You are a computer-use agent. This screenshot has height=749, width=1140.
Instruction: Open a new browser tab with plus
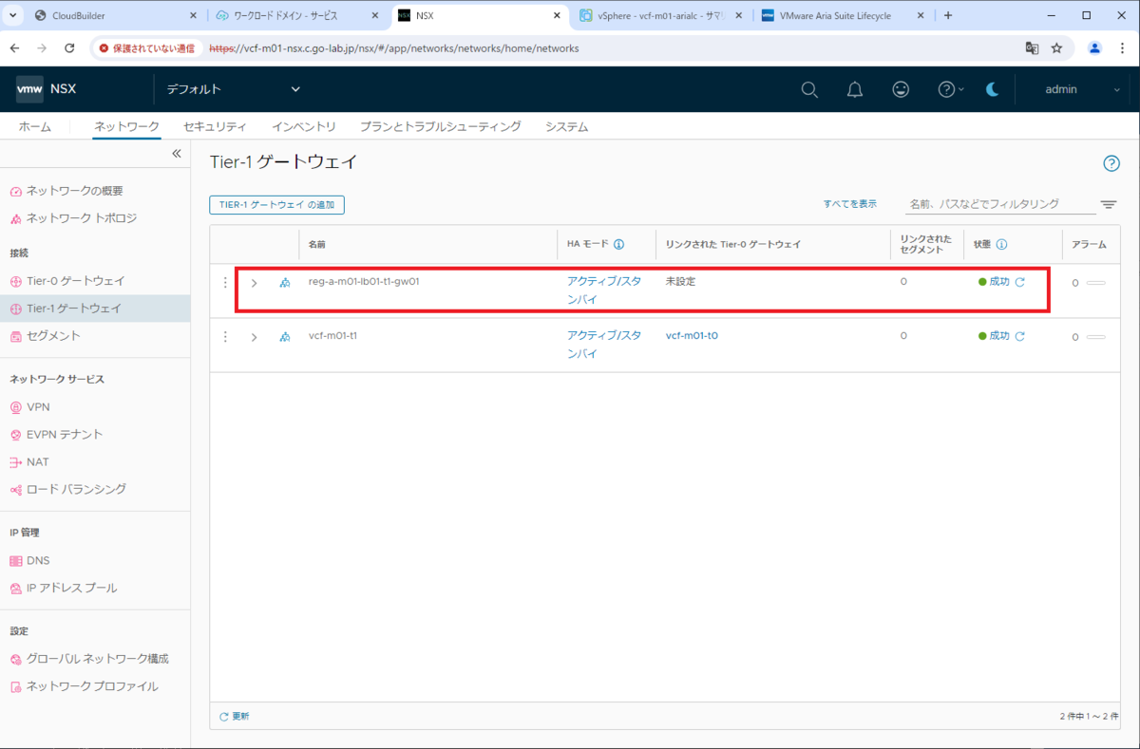click(x=947, y=16)
